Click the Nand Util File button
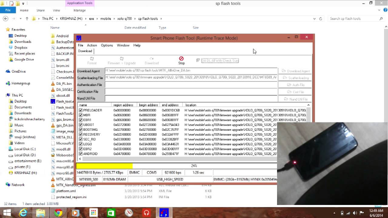Screen dimensions: 388x218 tap(296, 99)
